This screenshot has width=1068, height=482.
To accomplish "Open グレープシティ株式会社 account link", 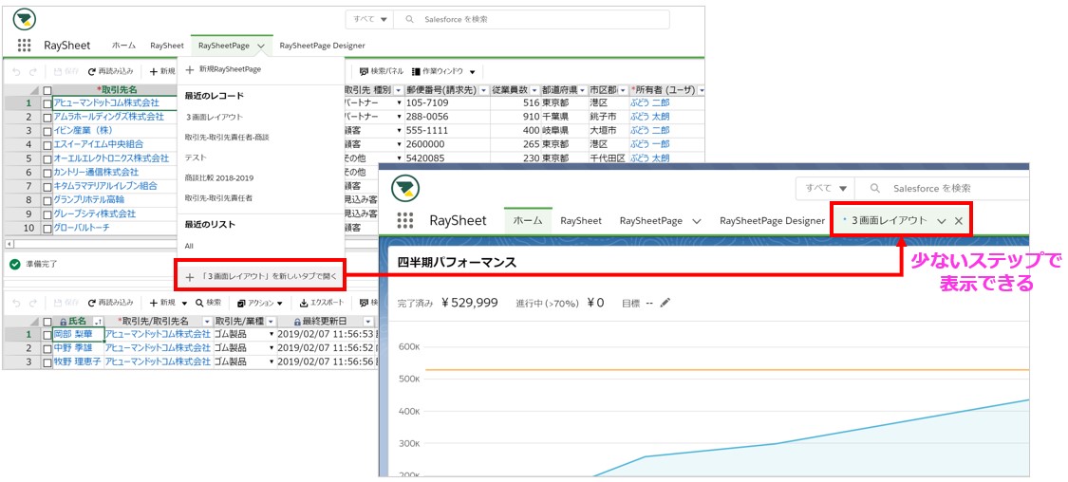I will pyautogui.click(x=95, y=213).
